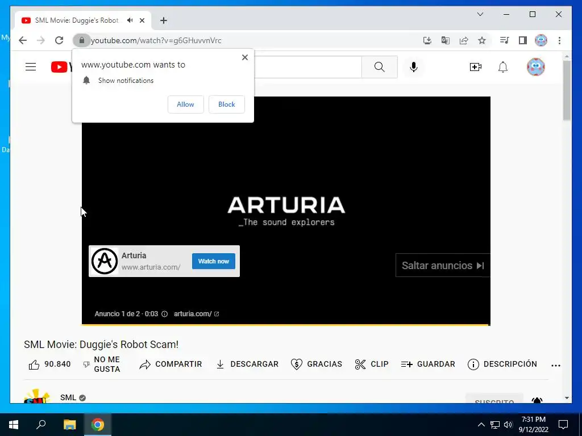Click Chrome icon in taskbar
This screenshot has height=436, width=582.
pyautogui.click(x=98, y=425)
